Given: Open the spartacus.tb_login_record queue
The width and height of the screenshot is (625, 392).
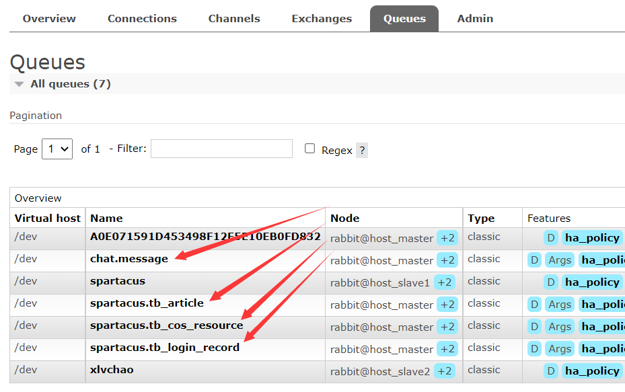Looking at the screenshot, I should click(165, 348).
